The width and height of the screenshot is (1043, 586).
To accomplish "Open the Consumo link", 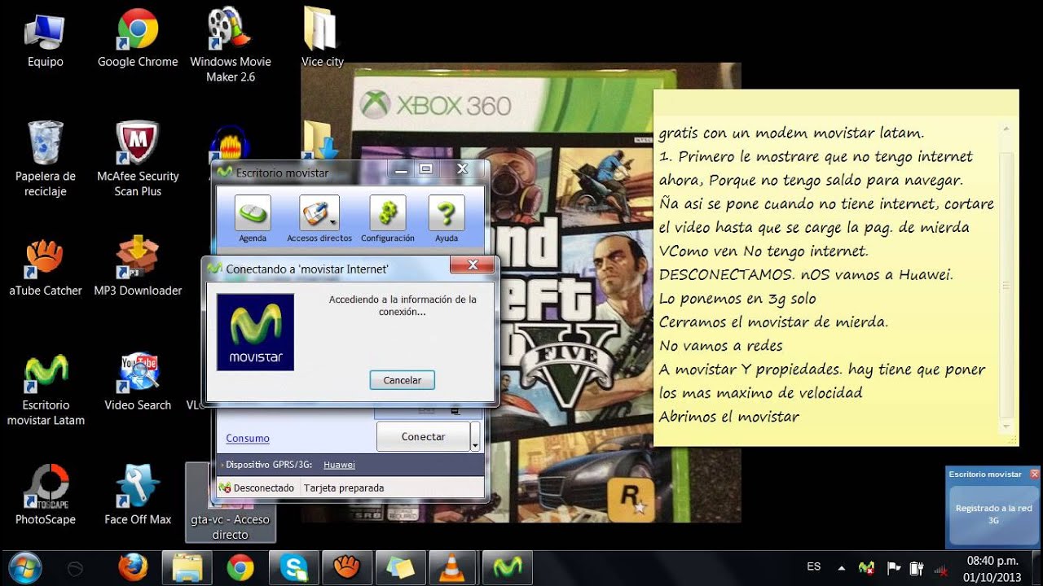I will pyautogui.click(x=248, y=438).
